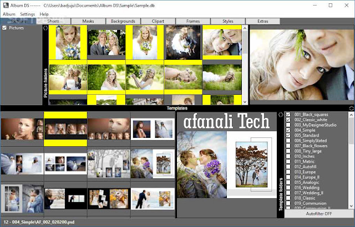Check the 013_Europe checkbox

pyautogui.click(x=288, y=172)
